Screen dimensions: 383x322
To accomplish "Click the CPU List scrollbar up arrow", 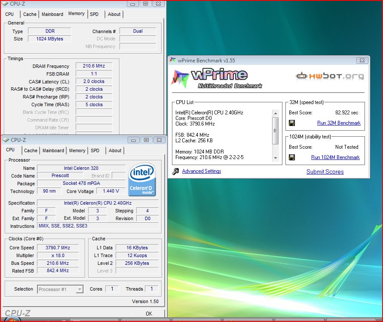I will tap(275, 113).
